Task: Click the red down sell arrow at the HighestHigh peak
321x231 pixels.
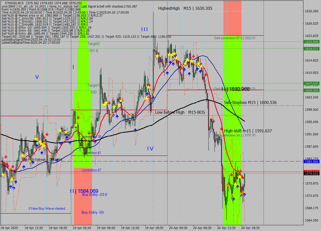Action: click(x=194, y=56)
